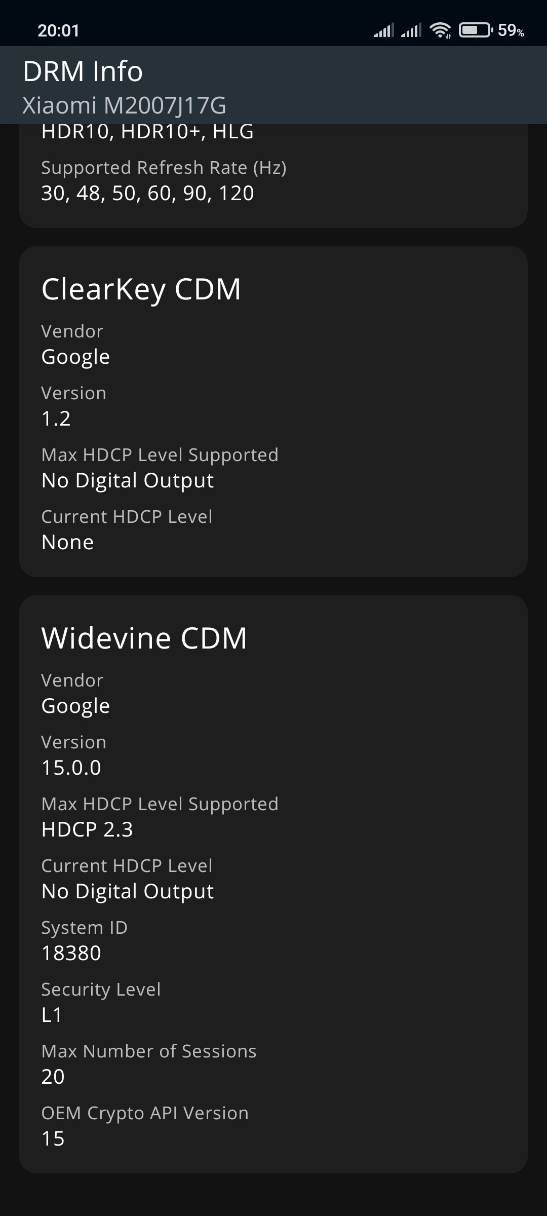
Task: Tap the Security Level value L1
Action: click(52, 1015)
